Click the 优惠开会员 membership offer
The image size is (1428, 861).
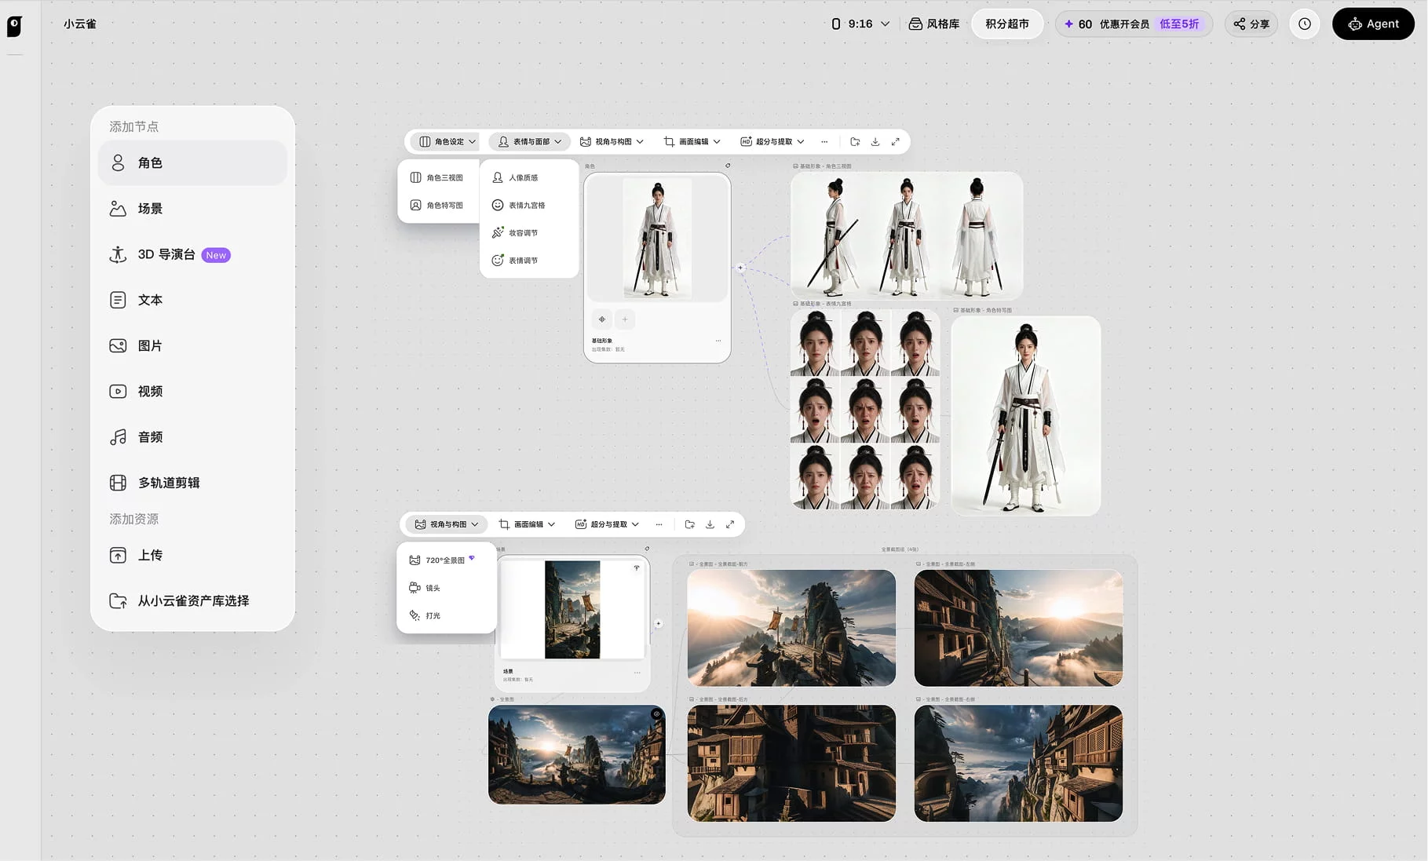1134,24
